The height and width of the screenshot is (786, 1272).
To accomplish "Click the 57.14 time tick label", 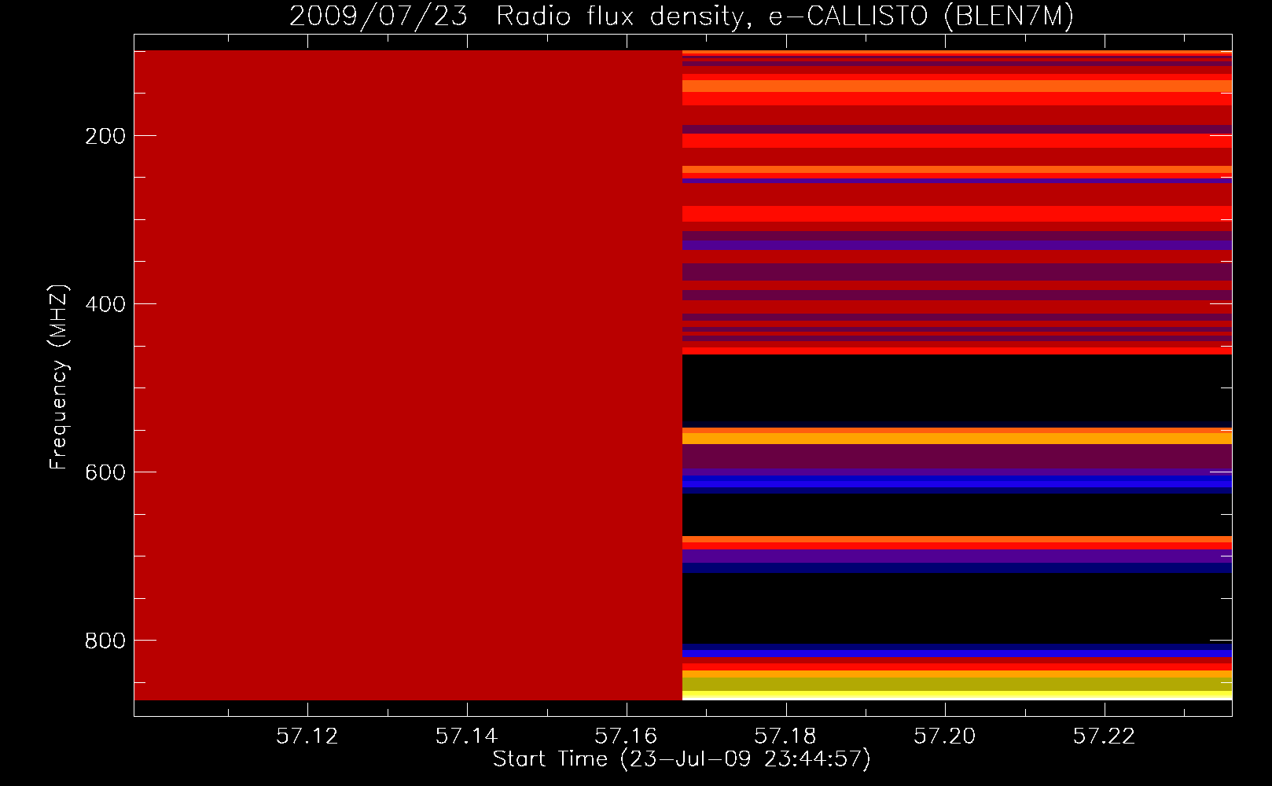I will point(467,736).
